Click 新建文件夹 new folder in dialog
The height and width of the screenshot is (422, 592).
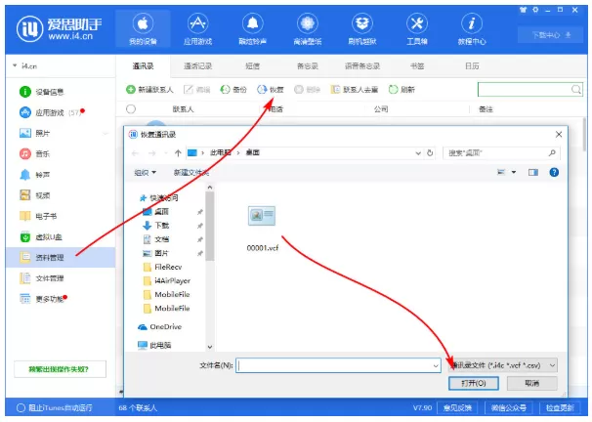pos(191,173)
